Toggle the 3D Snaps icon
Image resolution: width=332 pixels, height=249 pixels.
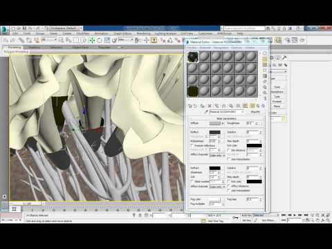[x=163, y=41]
